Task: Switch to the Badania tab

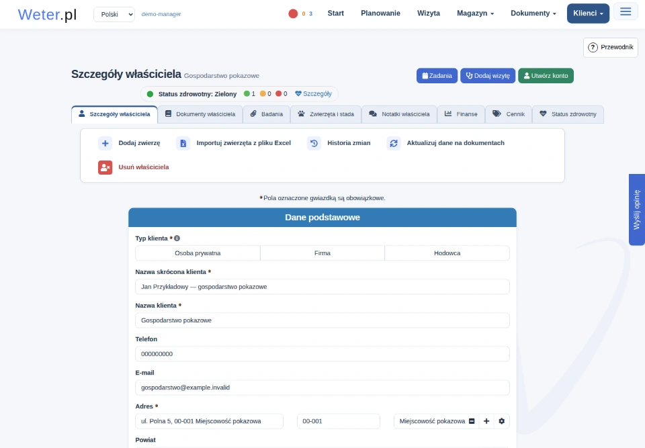Action: 267,114
